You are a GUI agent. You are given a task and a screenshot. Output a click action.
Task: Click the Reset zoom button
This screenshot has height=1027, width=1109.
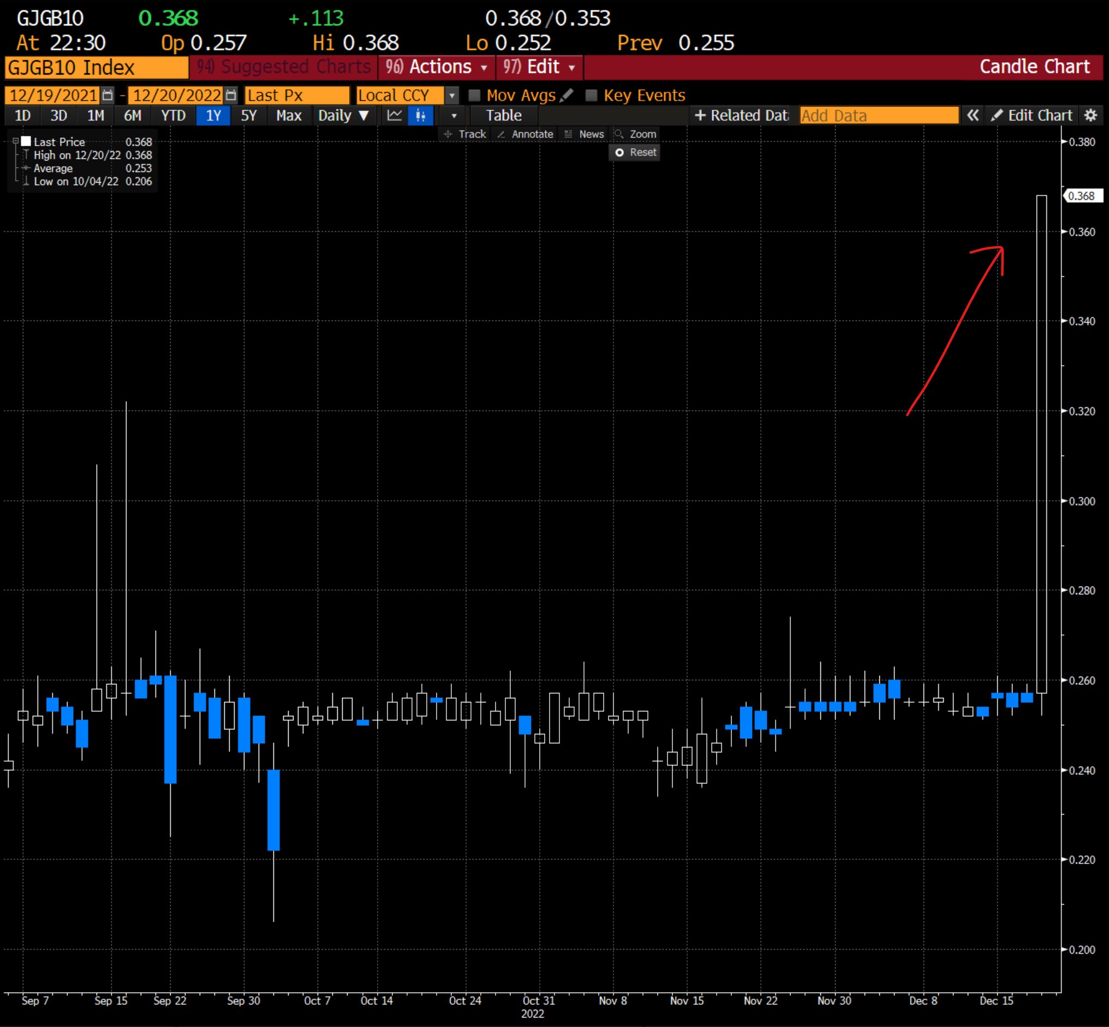pos(635,152)
